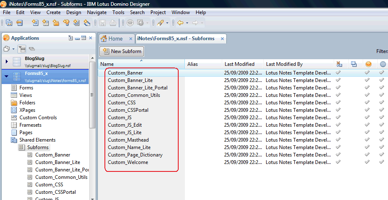
Task: Click the New Folder toolbar icon
Action: (56, 23)
